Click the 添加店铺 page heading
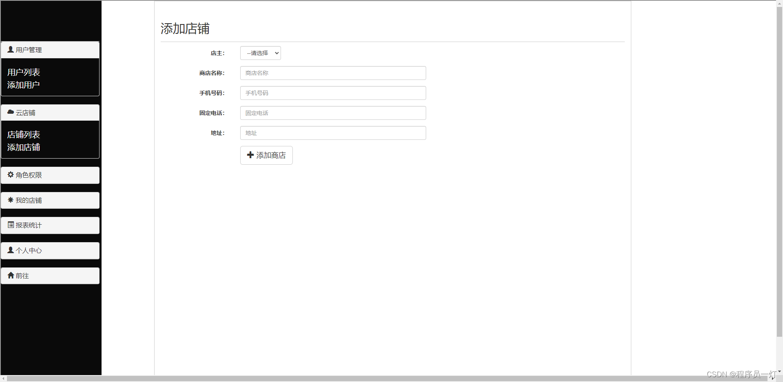Viewport: 783px width, 382px height. pos(185,29)
